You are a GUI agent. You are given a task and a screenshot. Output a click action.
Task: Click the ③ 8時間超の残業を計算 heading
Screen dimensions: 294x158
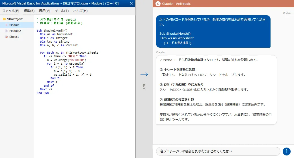(x=177, y=100)
